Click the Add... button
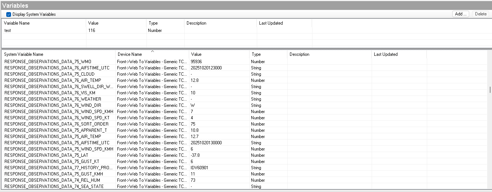The height and width of the screenshot is (192, 492). pyautogui.click(x=461, y=14)
